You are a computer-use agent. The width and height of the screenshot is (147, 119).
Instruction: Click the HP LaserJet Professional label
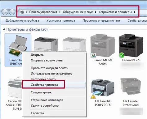[131, 103]
